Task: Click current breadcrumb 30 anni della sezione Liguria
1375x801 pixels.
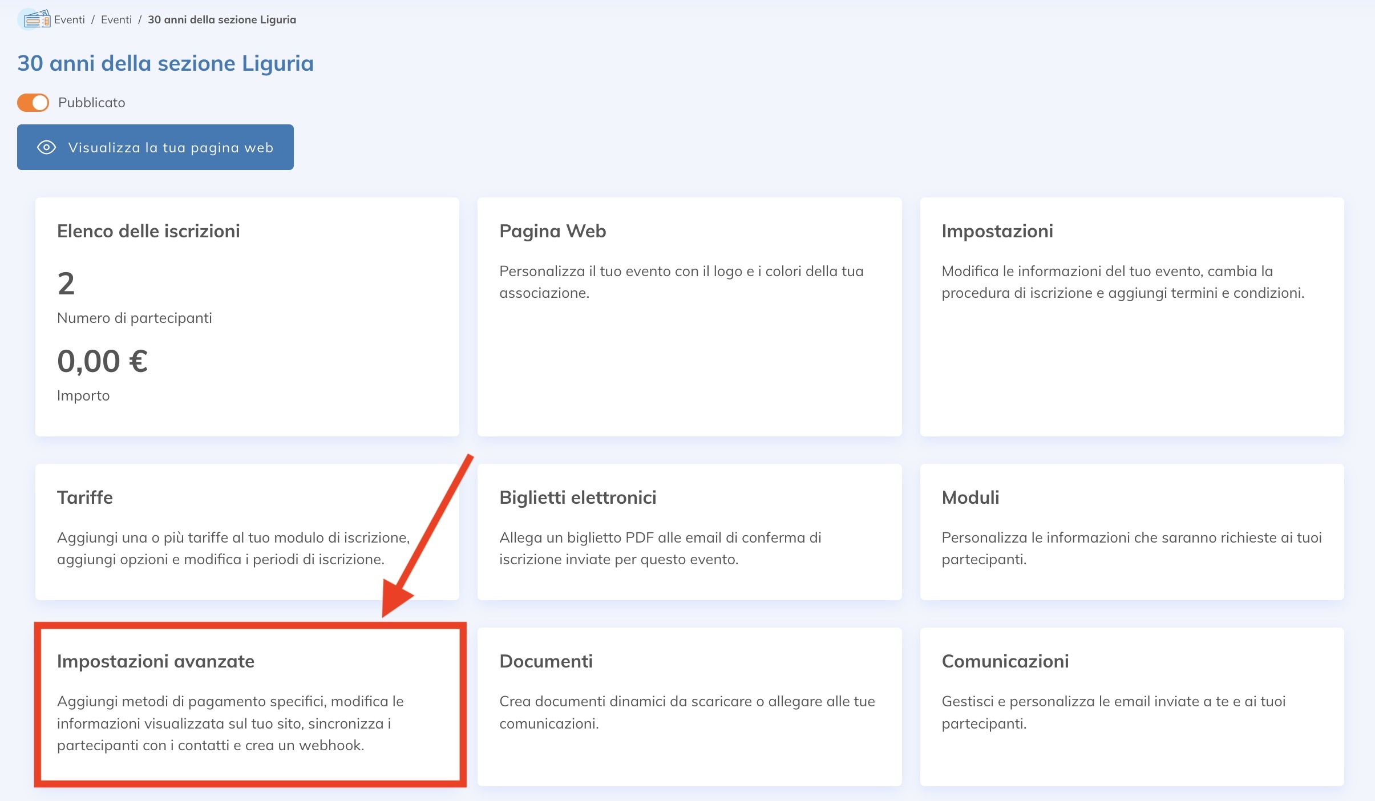Action: 222,19
